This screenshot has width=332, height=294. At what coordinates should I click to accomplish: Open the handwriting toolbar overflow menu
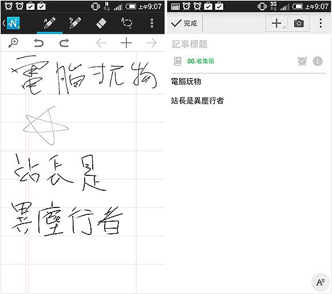click(152, 23)
